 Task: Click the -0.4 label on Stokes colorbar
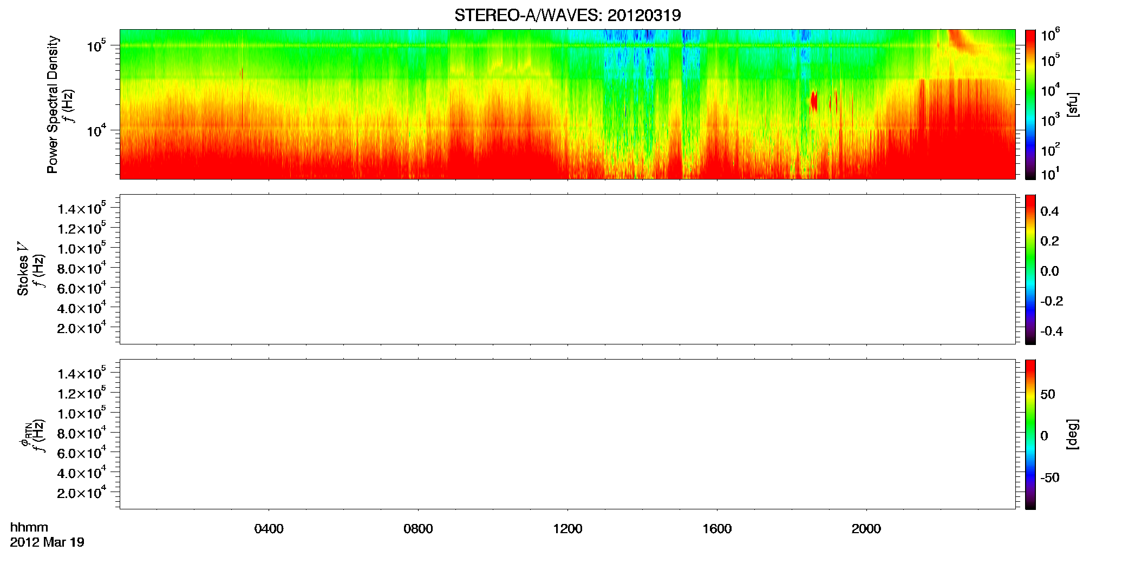(1052, 331)
